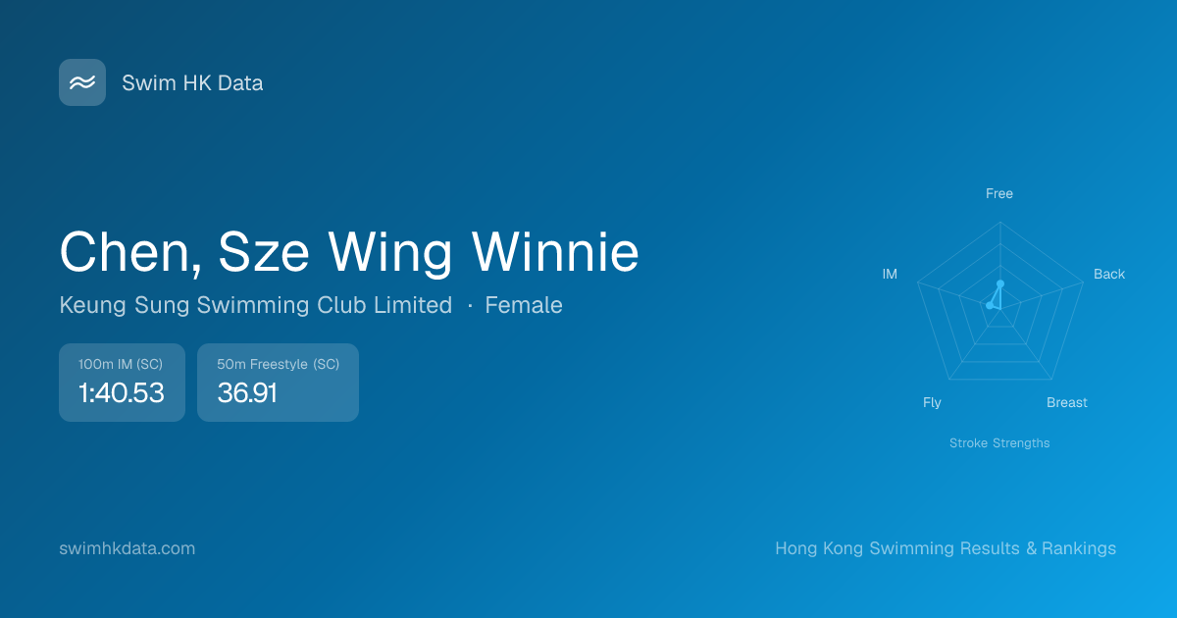This screenshot has height=618, width=1177.
Task: Open the 50m Freestyle (SC) time card
Action: coord(278,383)
